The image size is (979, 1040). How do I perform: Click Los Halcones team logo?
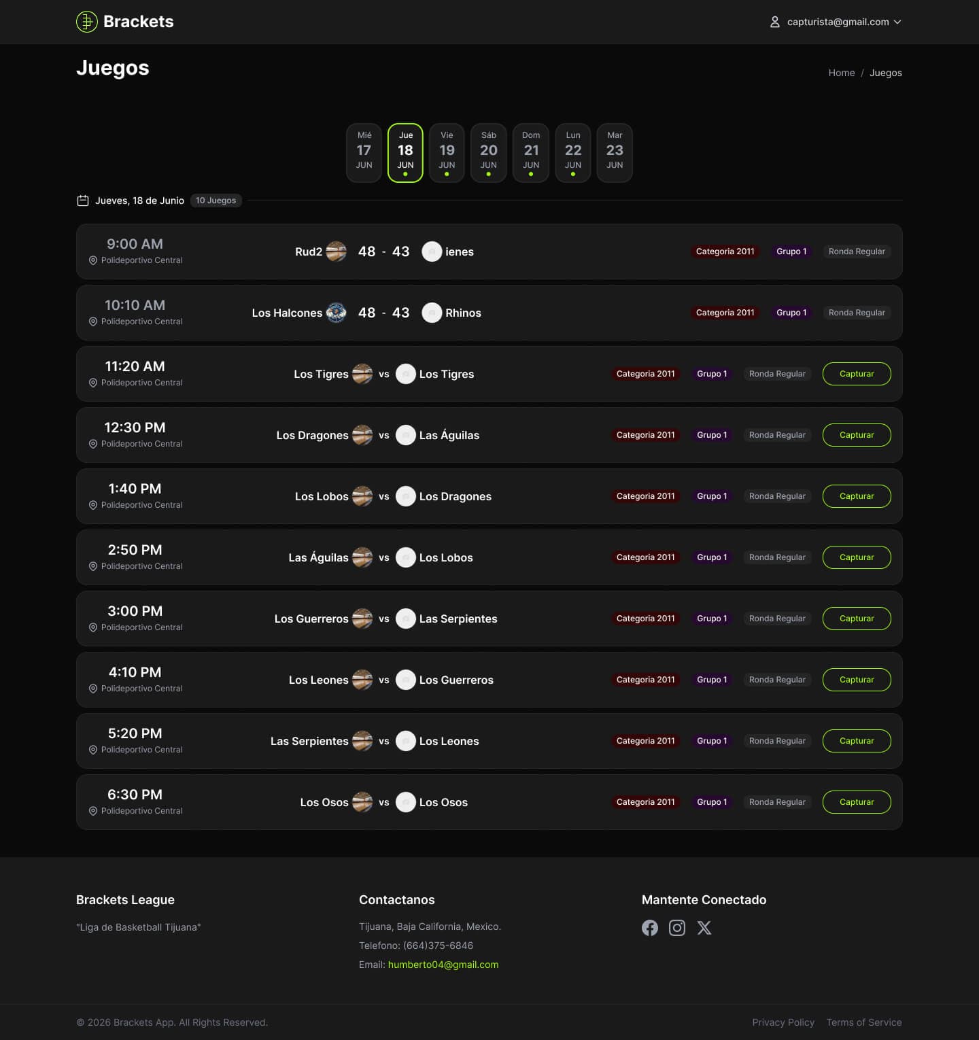tap(336, 313)
